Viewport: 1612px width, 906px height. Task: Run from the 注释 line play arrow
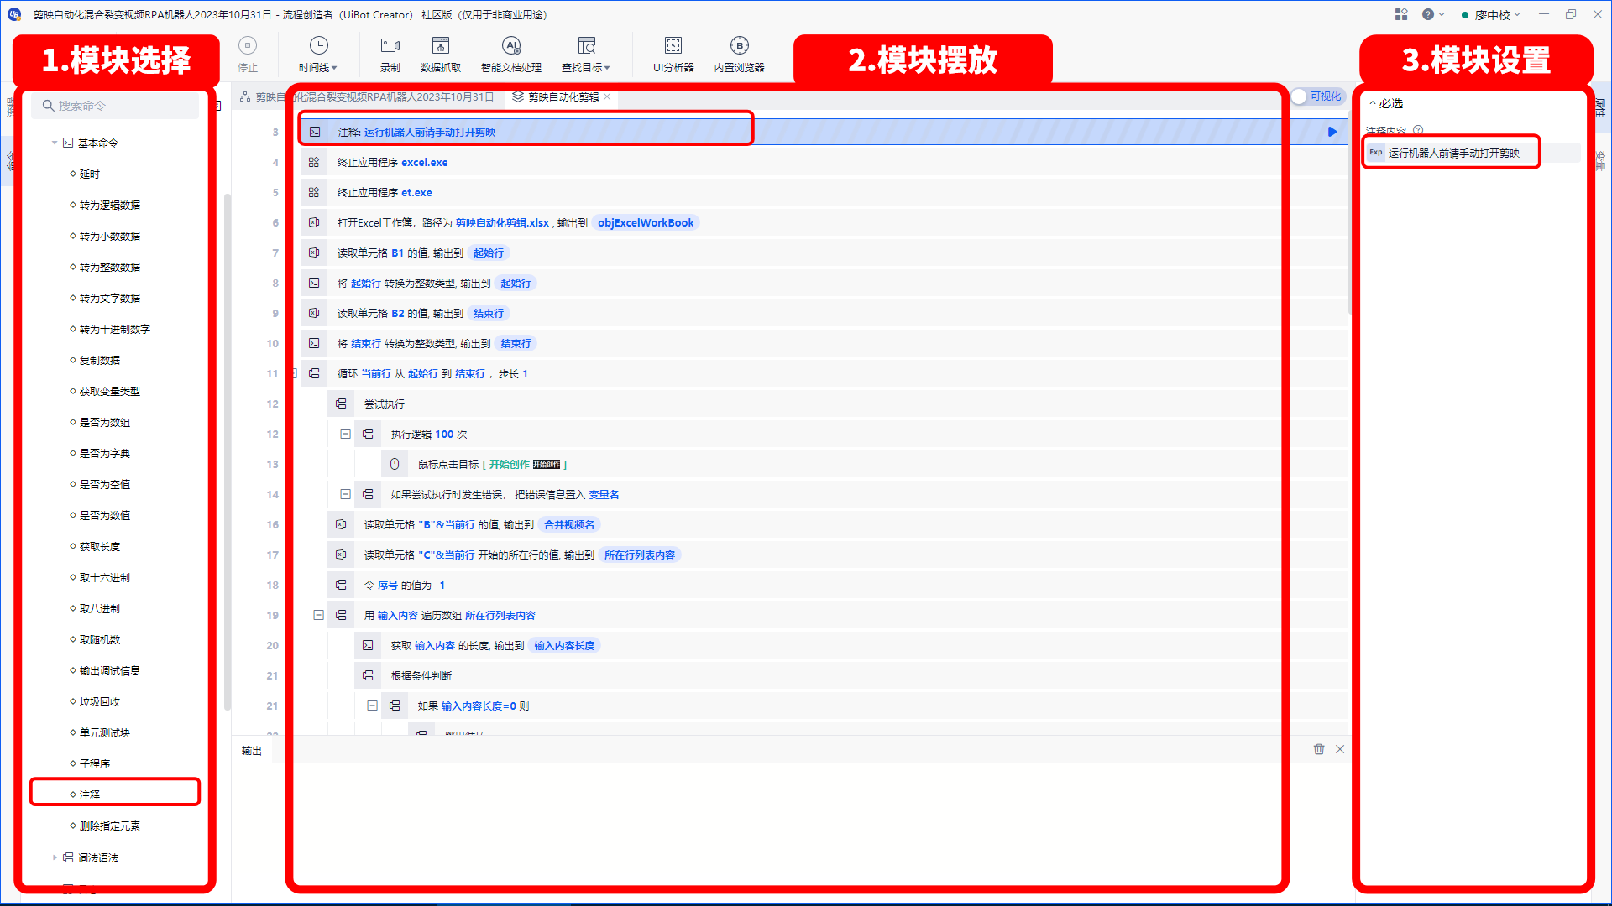[1332, 132]
